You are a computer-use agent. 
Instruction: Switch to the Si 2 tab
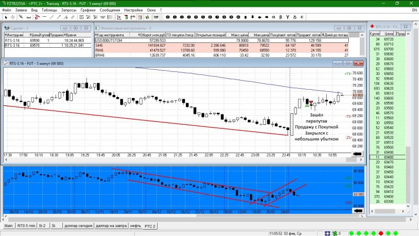[42, 226]
